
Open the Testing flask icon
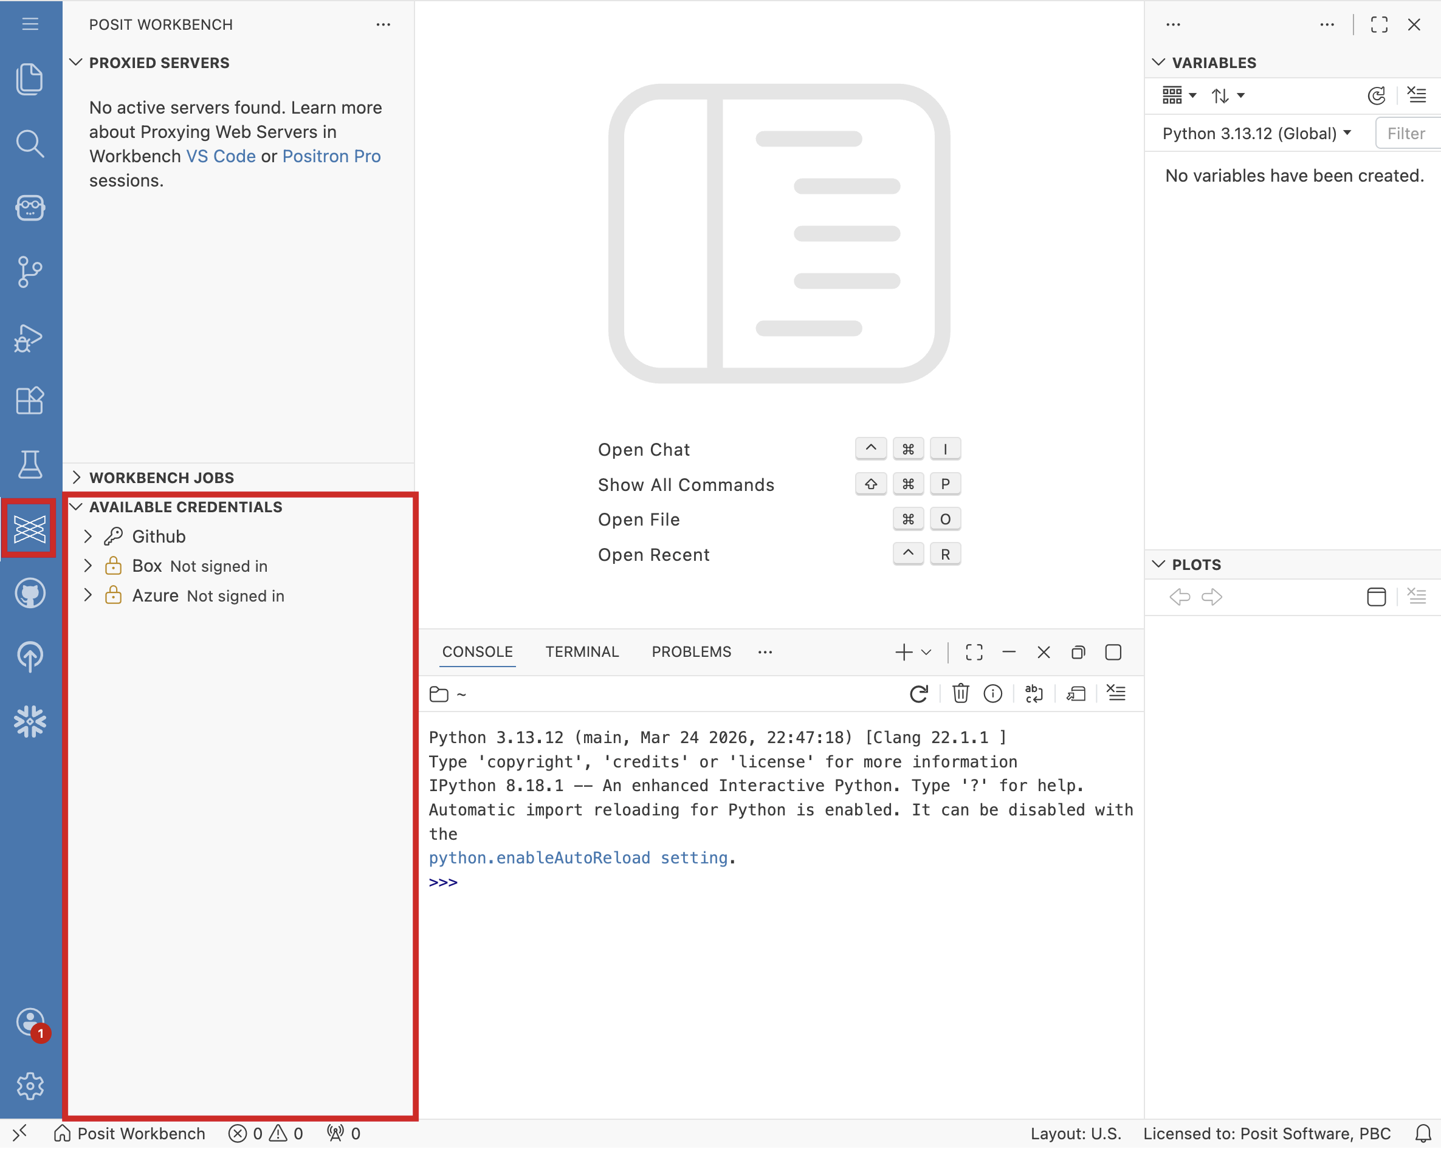point(29,464)
